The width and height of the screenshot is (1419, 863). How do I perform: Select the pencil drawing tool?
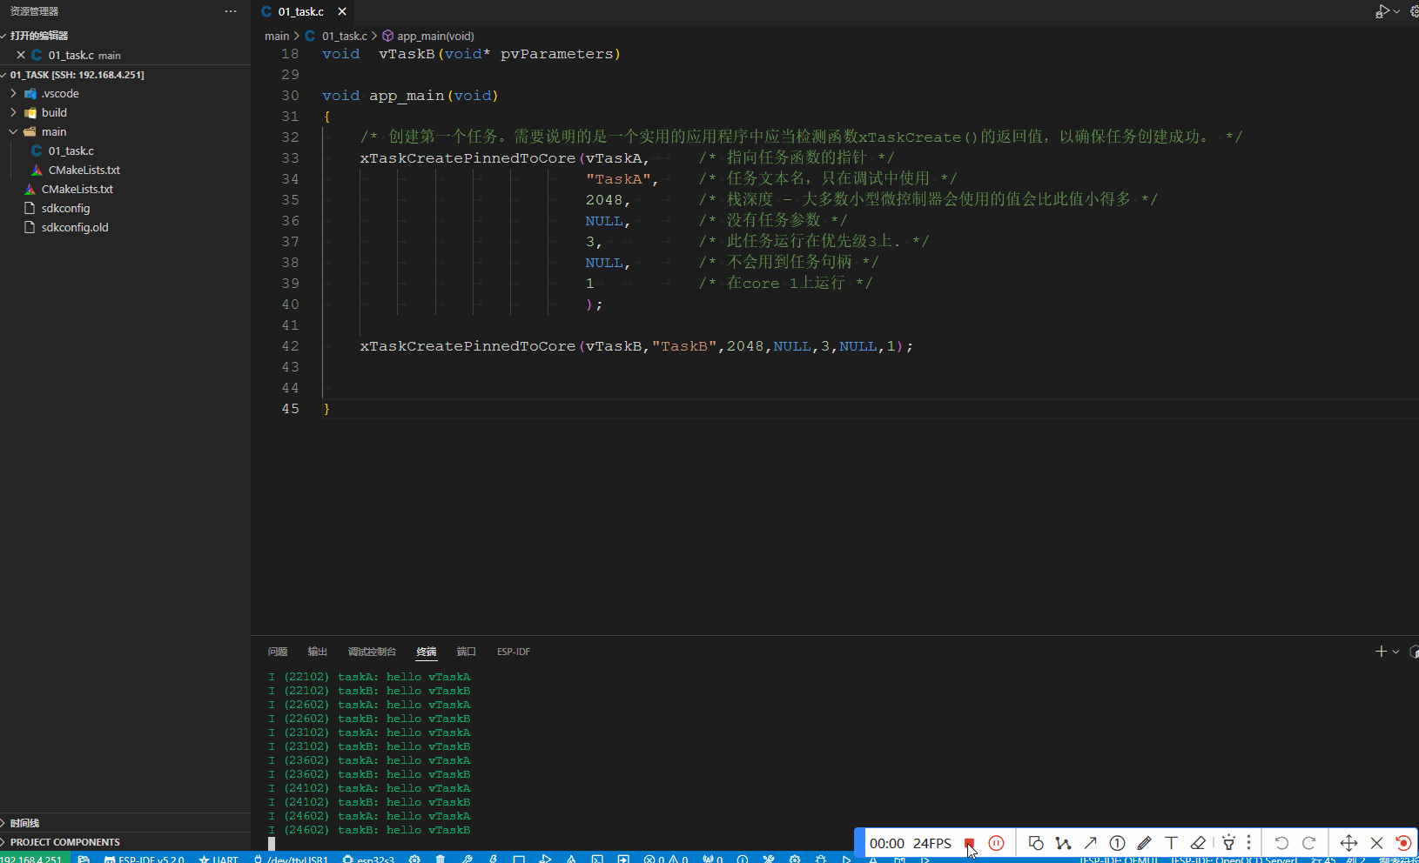click(1144, 843)
